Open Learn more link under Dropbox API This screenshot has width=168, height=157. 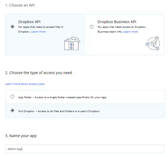(x=38, y=32)
